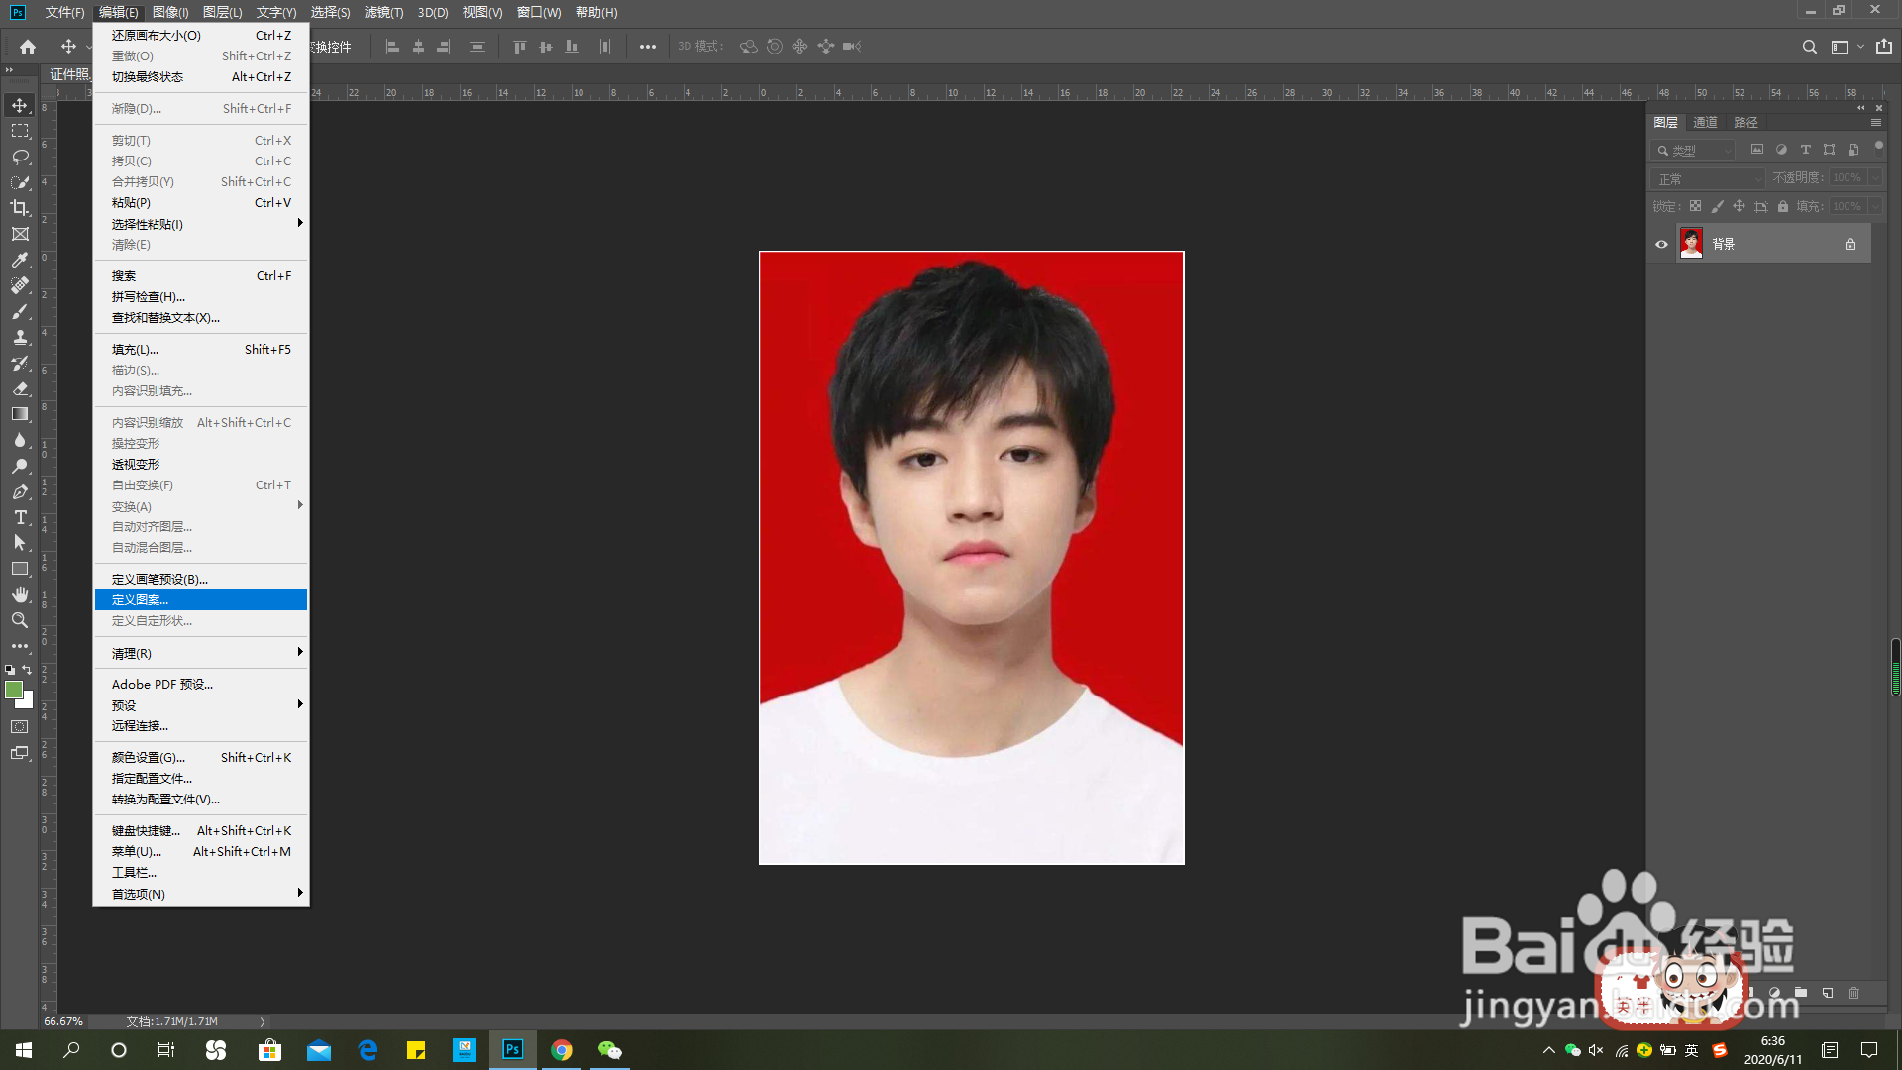Select the Eyedropper tool
1902x1070 pixels.
20,260
